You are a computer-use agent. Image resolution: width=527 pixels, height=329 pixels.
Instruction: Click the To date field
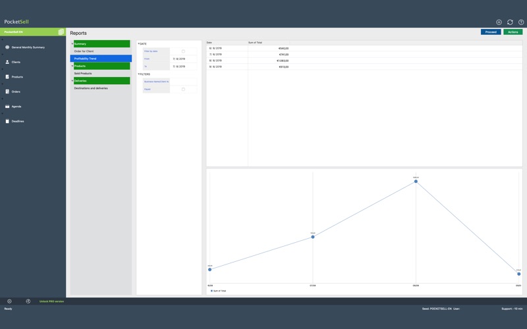[183, 66]
